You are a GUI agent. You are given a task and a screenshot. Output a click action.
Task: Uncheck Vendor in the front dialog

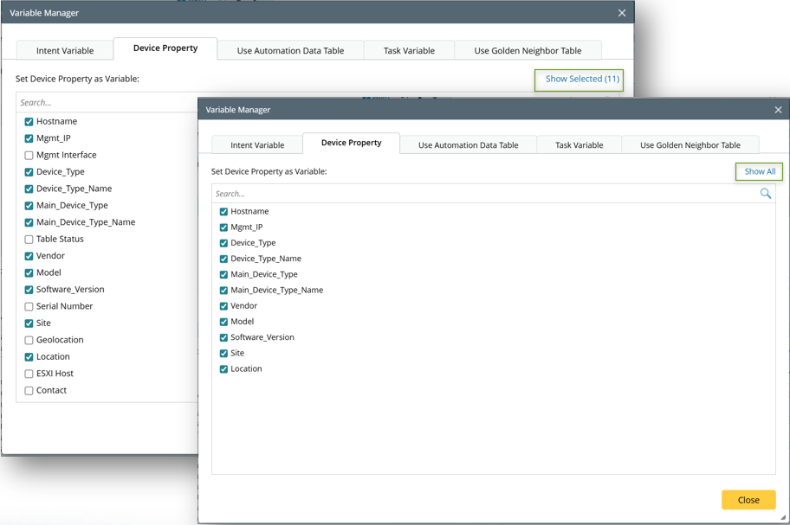pos(223,306)
